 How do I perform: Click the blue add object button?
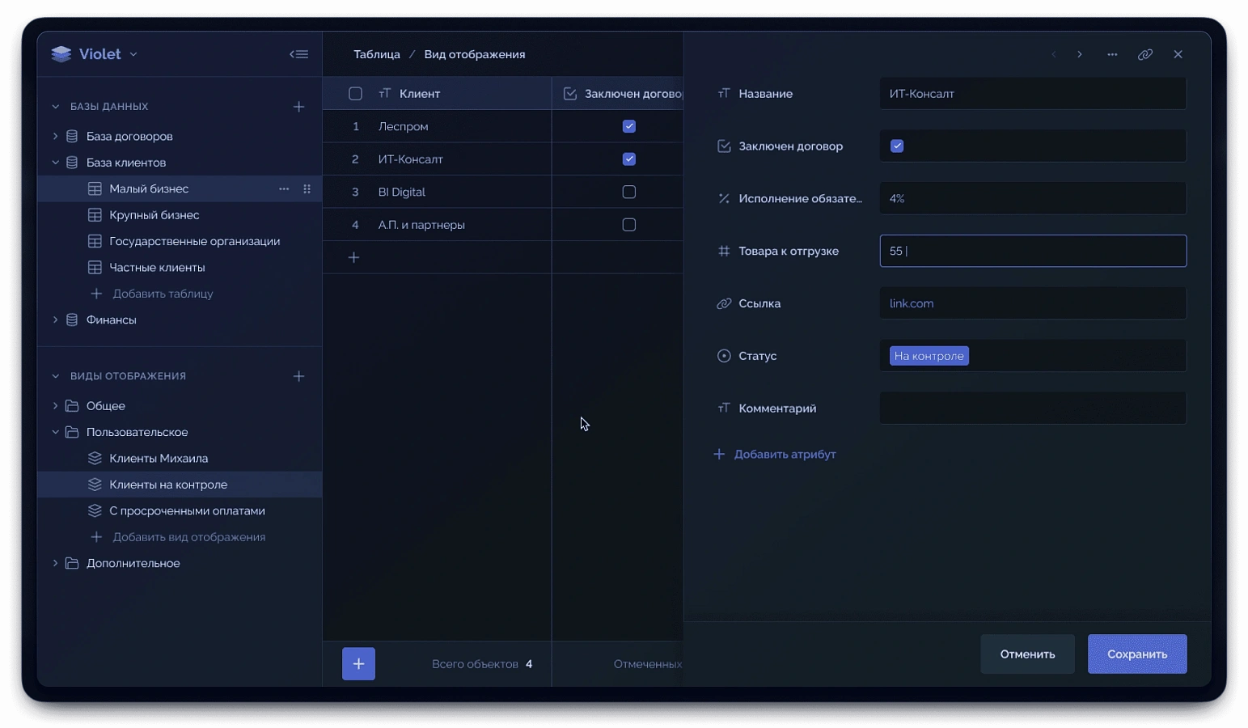358,664
